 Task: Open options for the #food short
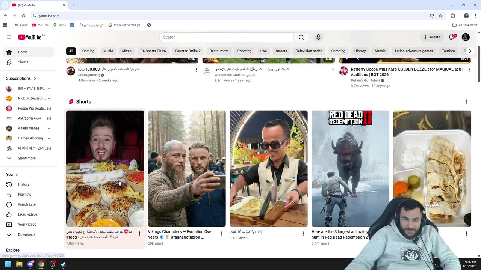click(x=139, y=234)
